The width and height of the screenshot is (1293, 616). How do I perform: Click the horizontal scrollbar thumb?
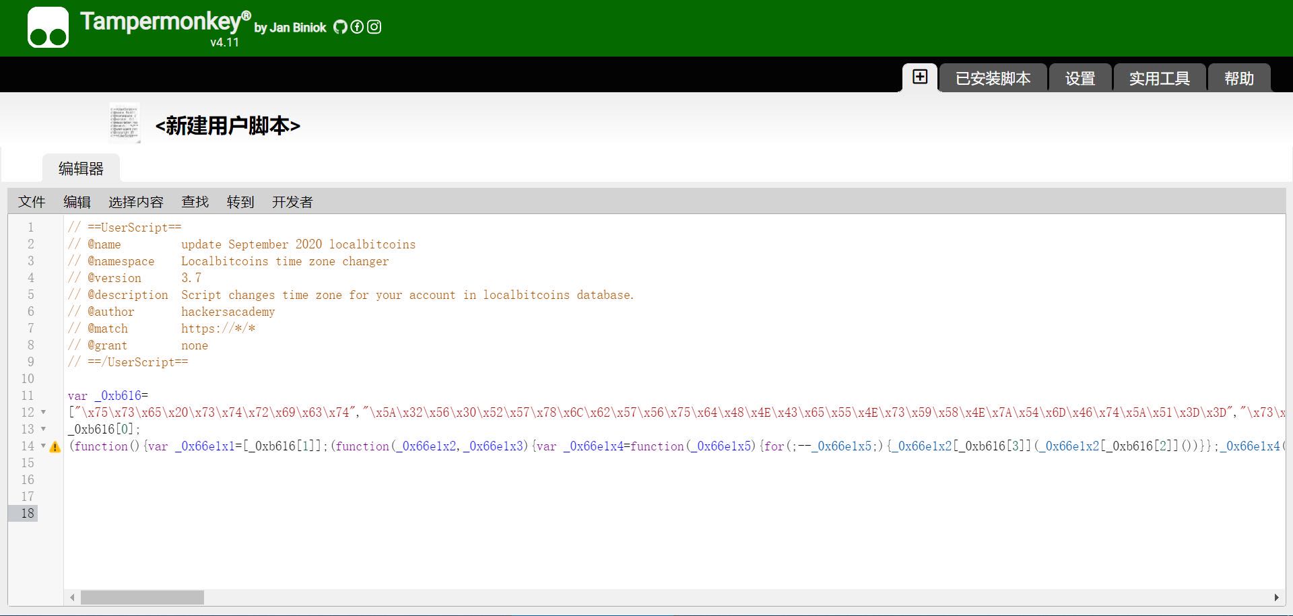point(142,597)
